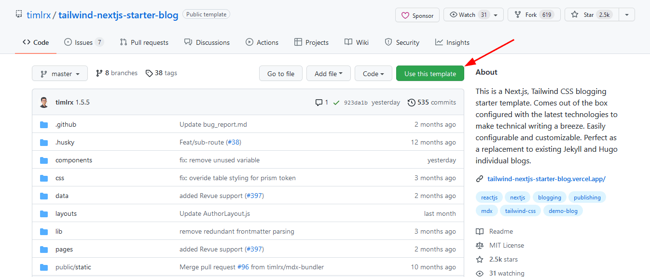Open pull request #96 link in commit message
The width and height of the screenshot is (650, 277).
243,267
